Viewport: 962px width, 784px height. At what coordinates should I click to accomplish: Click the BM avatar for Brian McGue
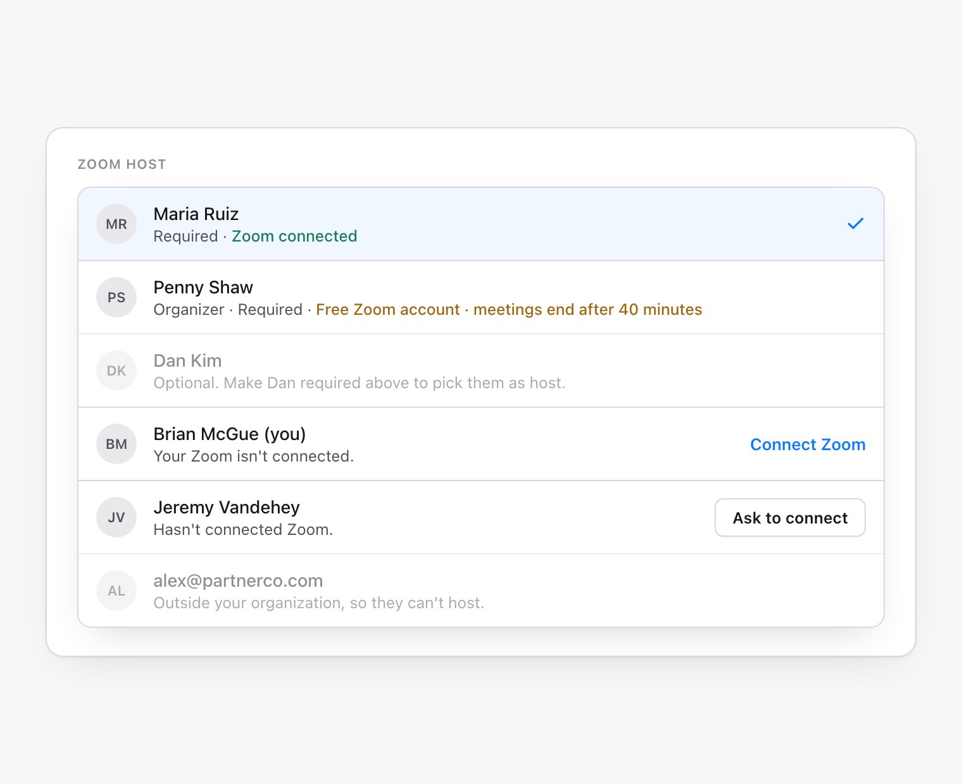coord(116,444)
